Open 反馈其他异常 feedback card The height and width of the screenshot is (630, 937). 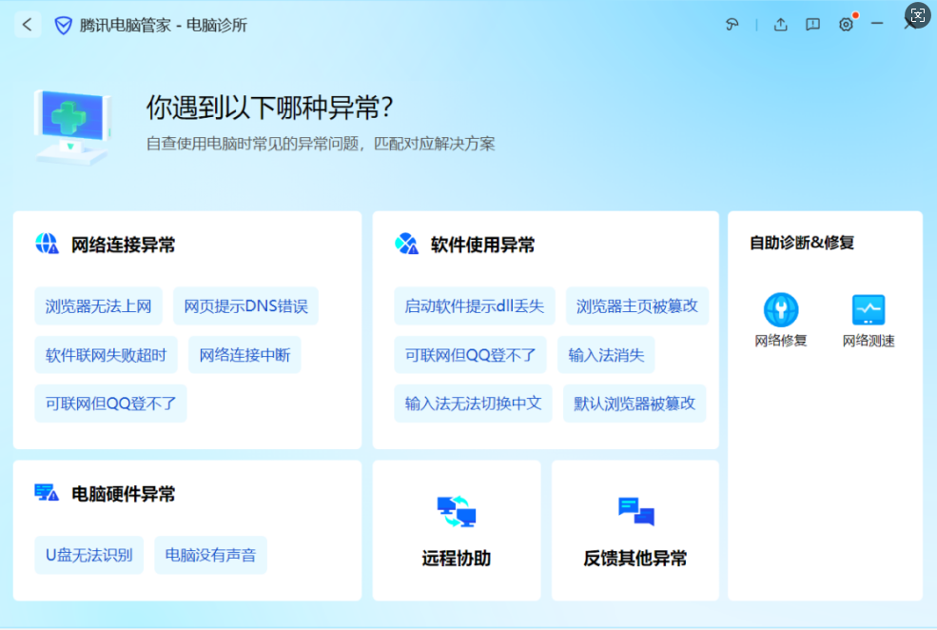[635, 531]
